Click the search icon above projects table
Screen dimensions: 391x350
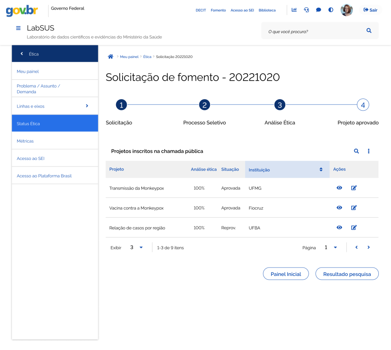click(356, 151)
